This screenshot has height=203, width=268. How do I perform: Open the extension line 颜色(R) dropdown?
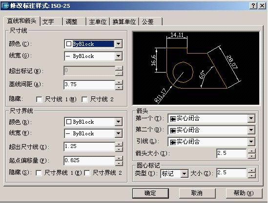(118, 122)
